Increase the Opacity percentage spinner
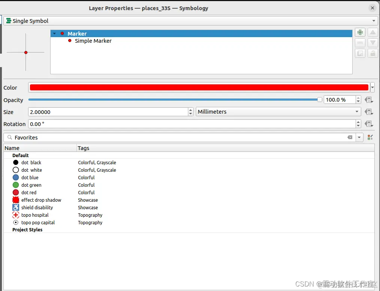This screenshot has width=380, height=291. tap(358, 98)
